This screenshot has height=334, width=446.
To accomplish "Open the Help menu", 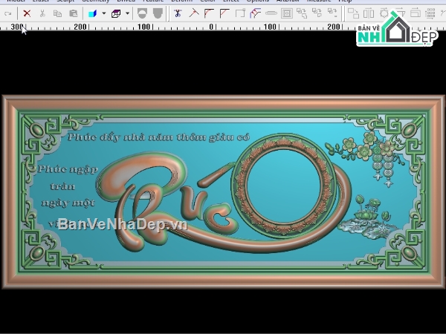I will click(x=345, y=1).
